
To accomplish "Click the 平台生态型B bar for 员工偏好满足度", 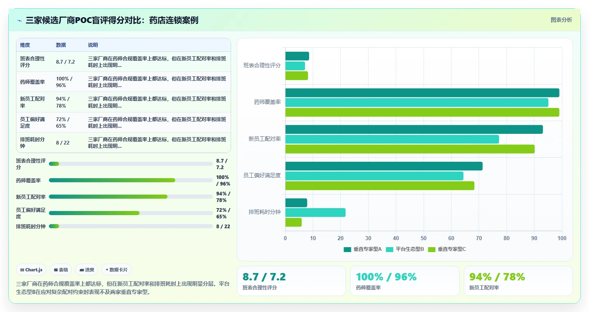I will (x=374, y=176).
